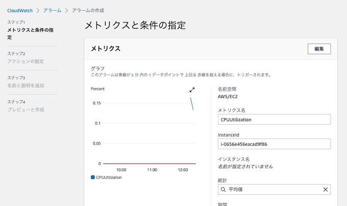This screenshot has height=206, width=347.
Task: Click the アラームの作成 breadcrumb text
Action: pos(88,10)
